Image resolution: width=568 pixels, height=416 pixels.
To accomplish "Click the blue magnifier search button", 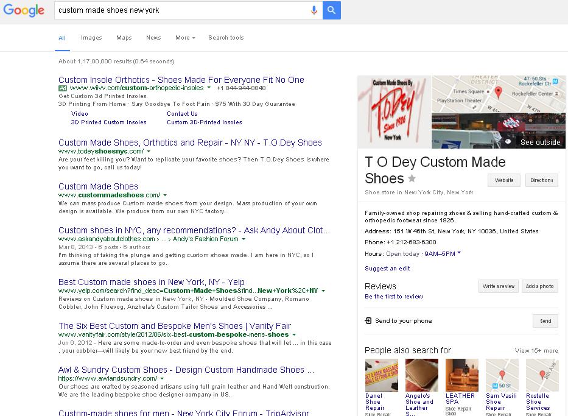I will pos(331,10).
